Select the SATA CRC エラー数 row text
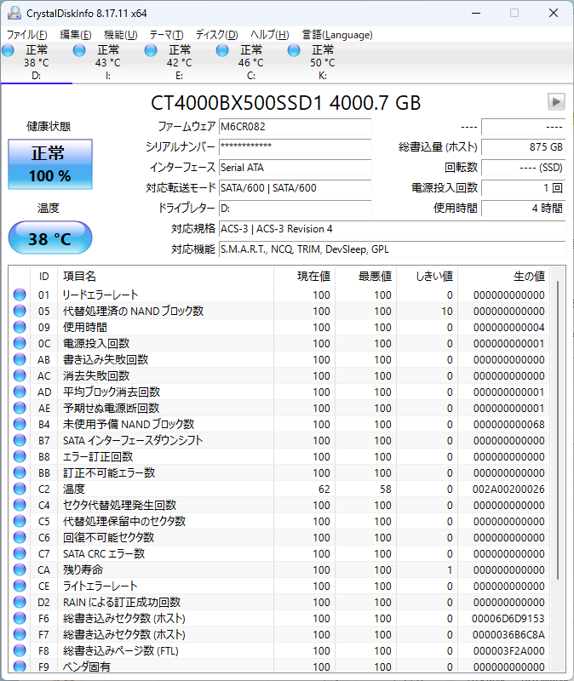This screenshot has width=574, height=681. point(104,554)
